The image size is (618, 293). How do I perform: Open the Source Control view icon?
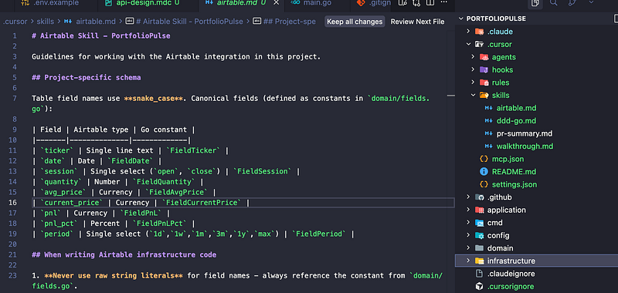pyautogui.click(x=572, y=3)
